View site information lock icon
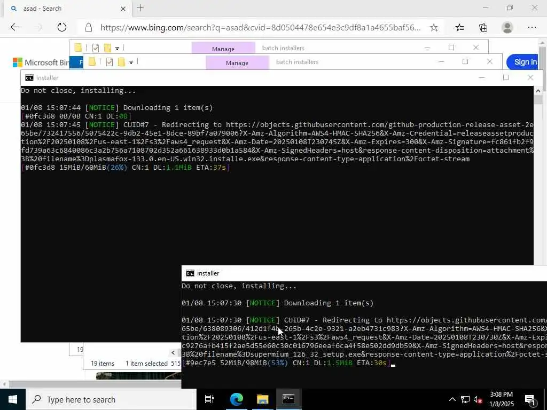 click(x=89, y=28)
